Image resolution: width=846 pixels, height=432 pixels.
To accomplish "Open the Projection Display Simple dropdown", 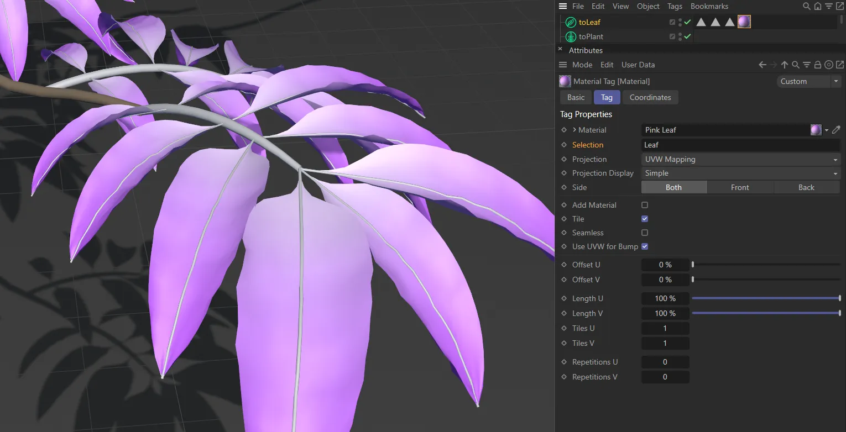I will [x=740, y=173].
